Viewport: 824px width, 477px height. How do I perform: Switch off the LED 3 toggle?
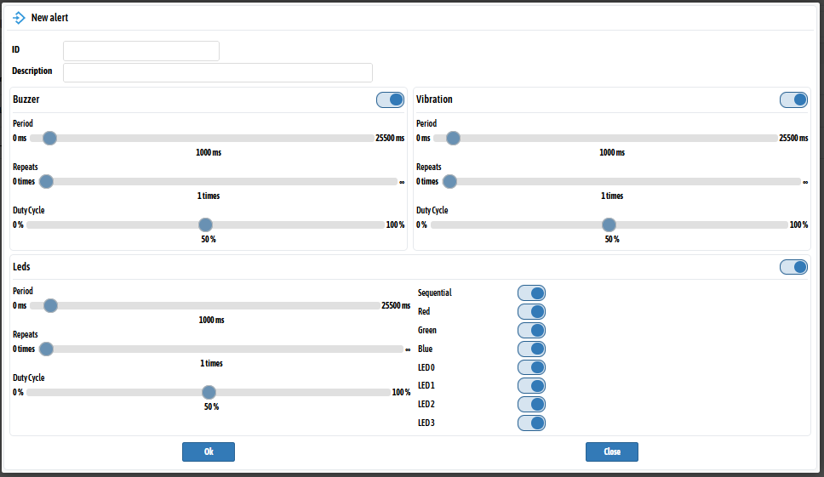531,423
